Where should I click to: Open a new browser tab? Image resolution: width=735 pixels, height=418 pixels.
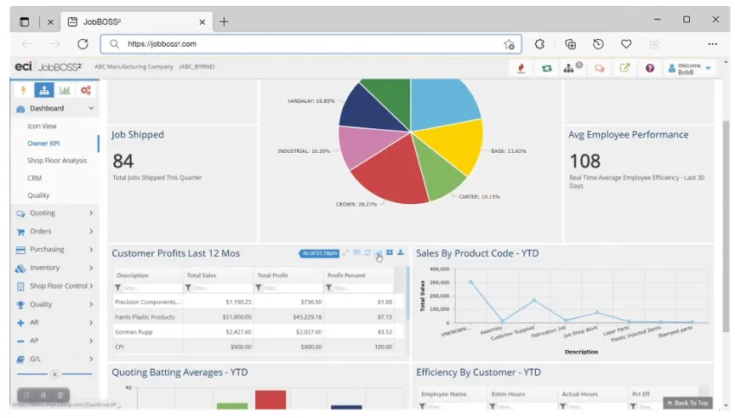tap(224, 21)
